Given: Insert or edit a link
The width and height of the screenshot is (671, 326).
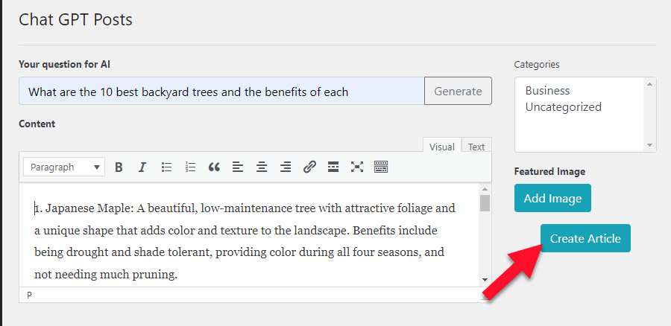Looking at the screenshot, I should [x=309, y=167].
